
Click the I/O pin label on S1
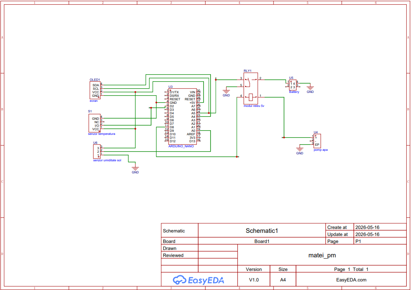[x=97, y=126]
